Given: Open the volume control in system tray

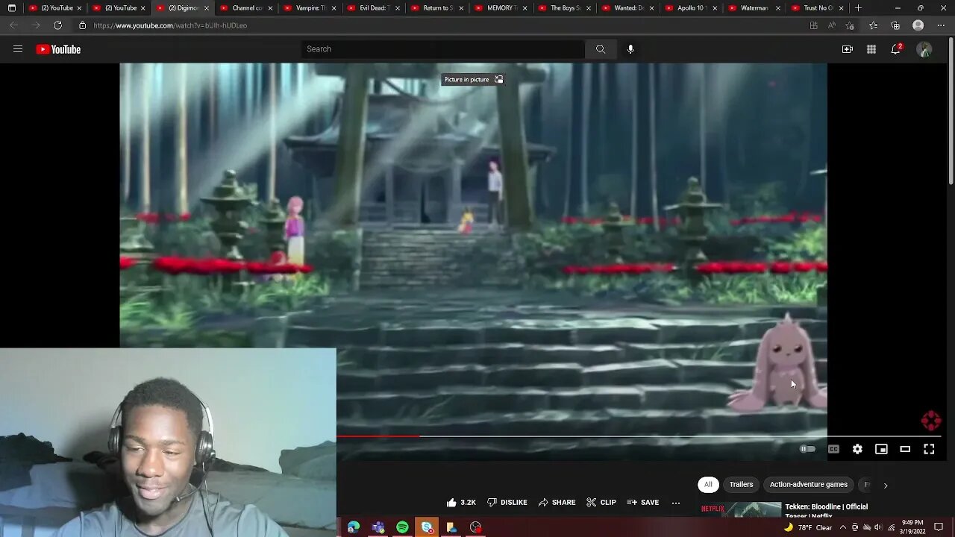Looking at the screenshot, I should [877, 527].
